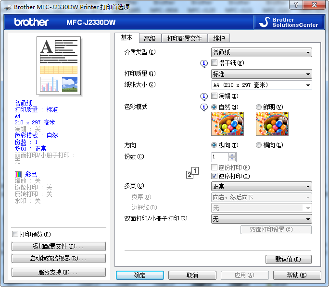Select the 自然 color mode radio button

point(214,107)
